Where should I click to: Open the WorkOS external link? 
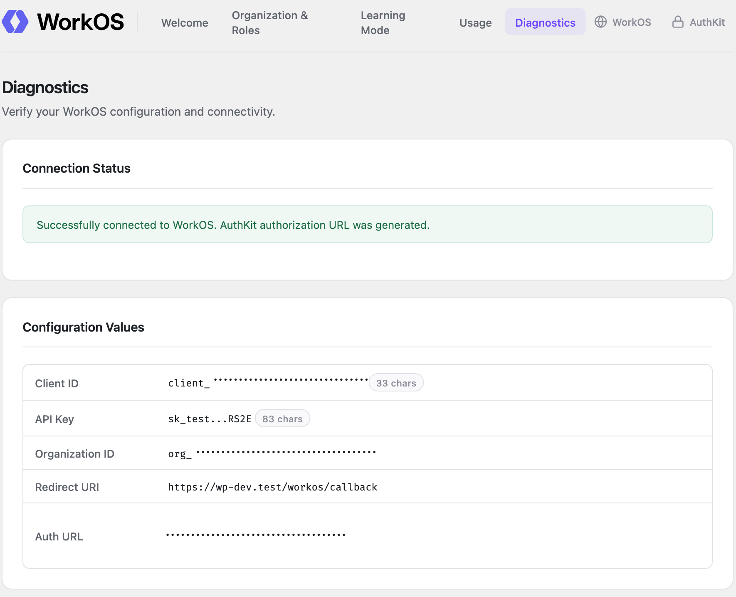pos(622,22)
